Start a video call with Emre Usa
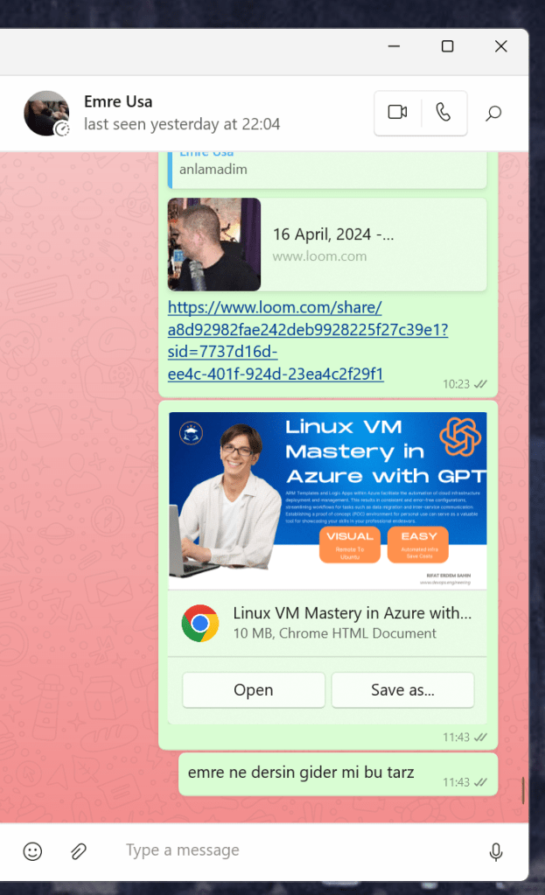The height and width of the screenshot is (895, 545). 398,113
